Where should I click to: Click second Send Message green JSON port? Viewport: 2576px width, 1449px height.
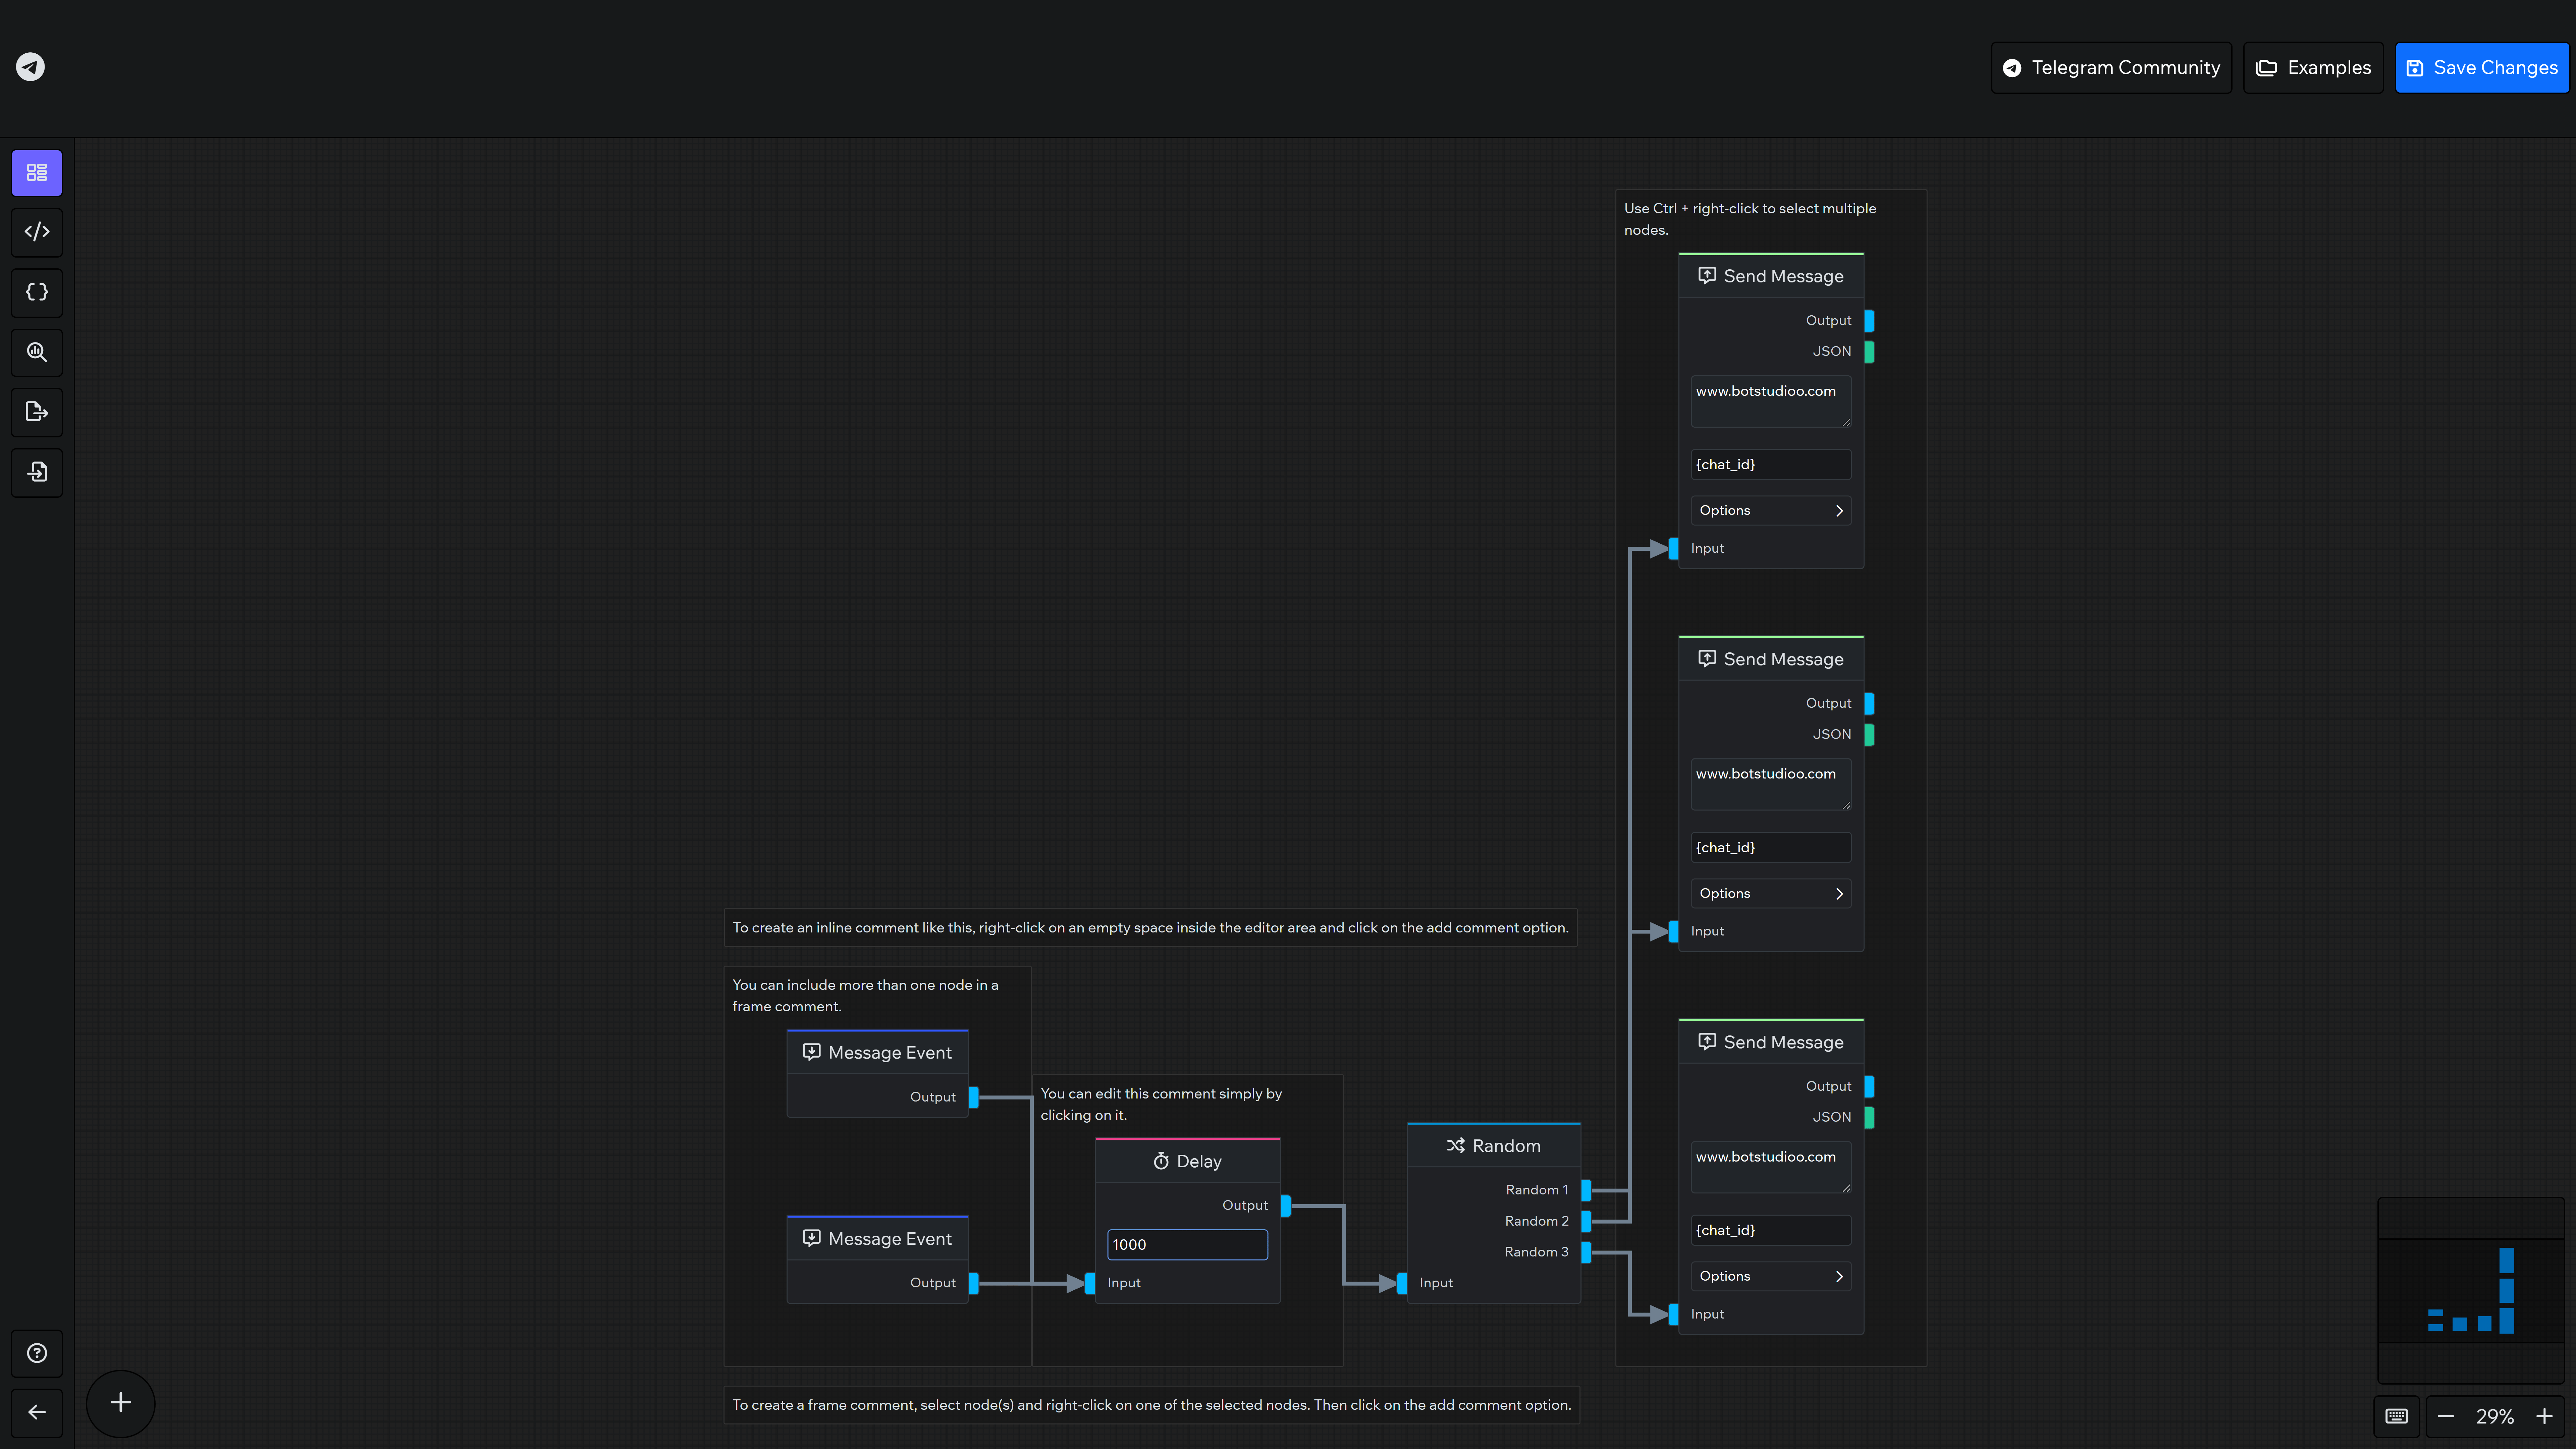[x=1869, y=735]
